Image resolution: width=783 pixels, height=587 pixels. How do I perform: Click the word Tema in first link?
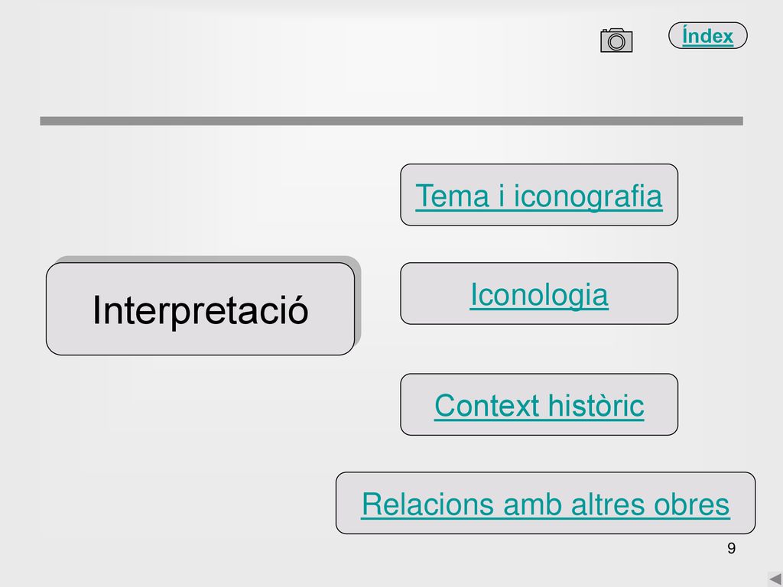point(453,195)
